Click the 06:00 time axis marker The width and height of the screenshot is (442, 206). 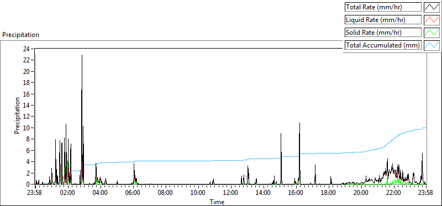tap(133, 193)
